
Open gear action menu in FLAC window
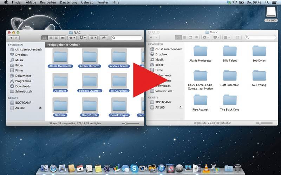[72, 38]
